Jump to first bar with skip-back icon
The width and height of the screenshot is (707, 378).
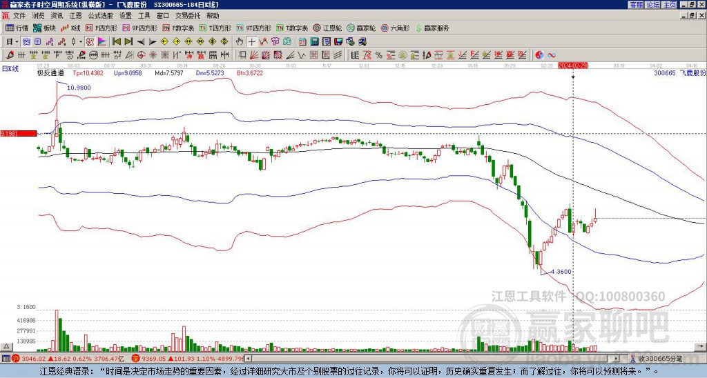pyautogui.click(x=116, y=41)
